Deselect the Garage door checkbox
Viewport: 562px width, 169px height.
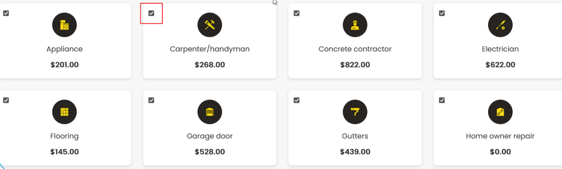point(151,100)
